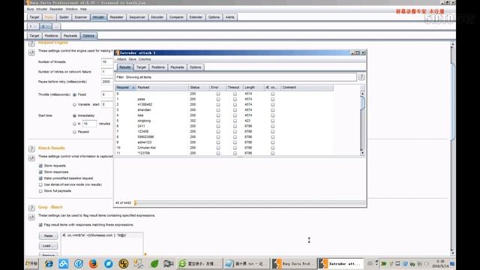Enable Store full payloads checkbox

click(40, 190)
